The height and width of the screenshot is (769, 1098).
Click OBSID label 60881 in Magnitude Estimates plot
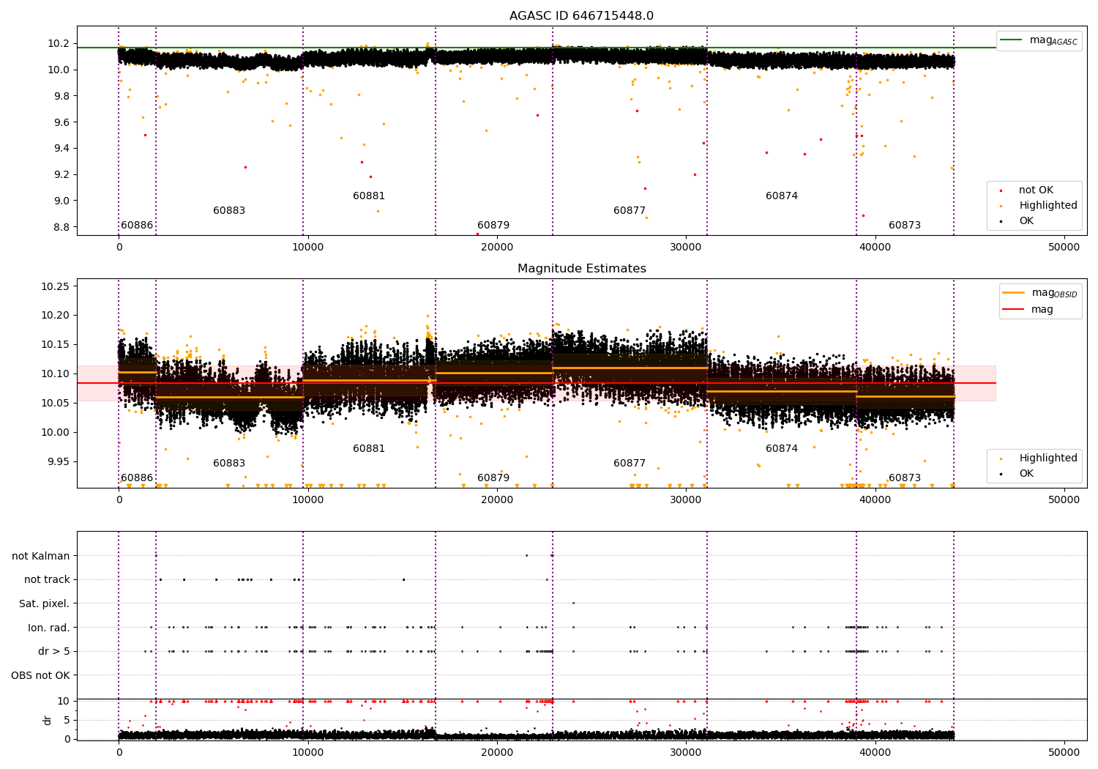(369, 449)
